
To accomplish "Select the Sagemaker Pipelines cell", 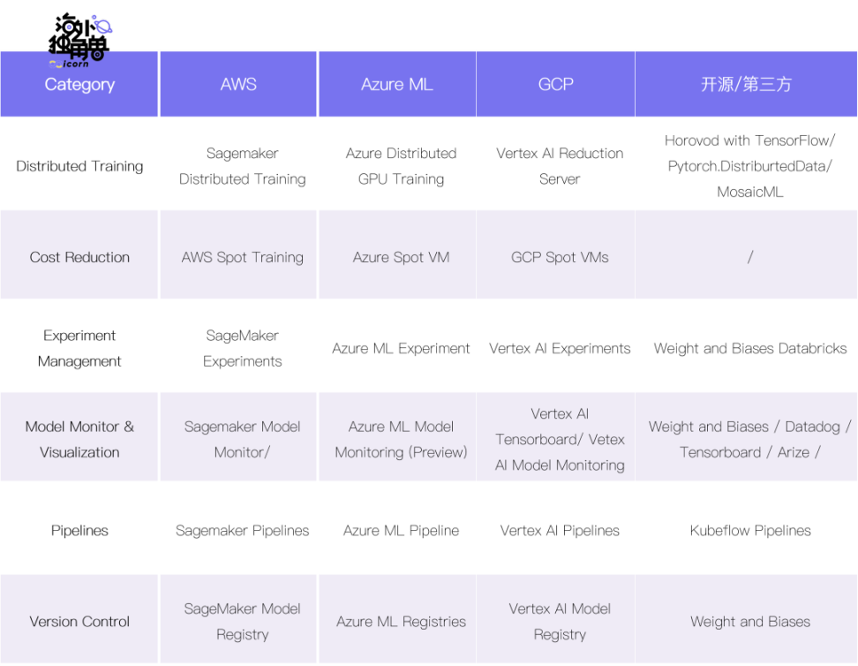I will click(242, 531).
